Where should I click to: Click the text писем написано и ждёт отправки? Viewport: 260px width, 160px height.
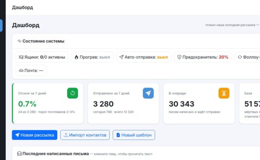point(194,112)
